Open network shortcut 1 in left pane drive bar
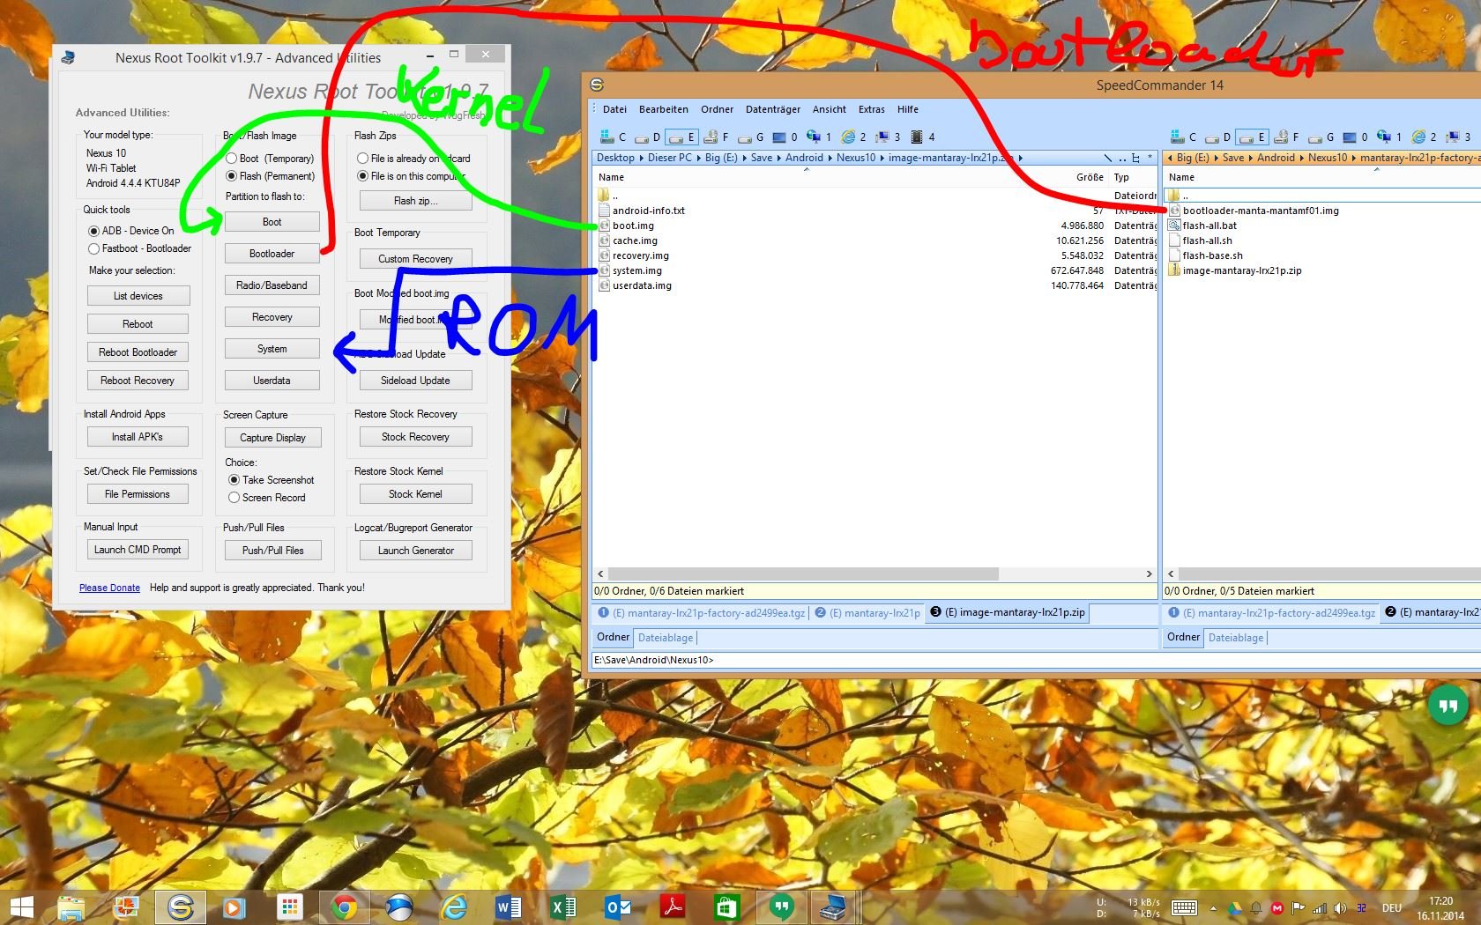The width and height of the screenshot is (1481, 925). [819, 137]
